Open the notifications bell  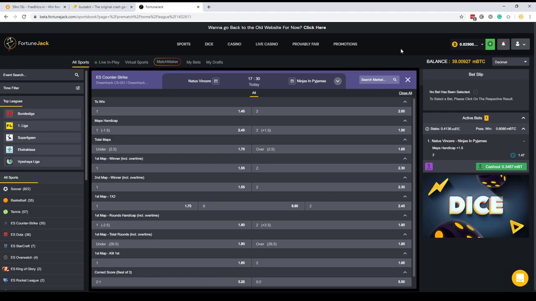pyautogui.click(x=503, y=44)
